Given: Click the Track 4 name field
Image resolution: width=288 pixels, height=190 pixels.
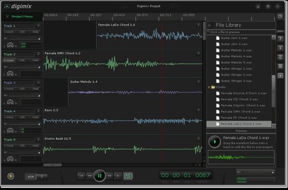Looking at the screenshot, I should tap(18, 111).
